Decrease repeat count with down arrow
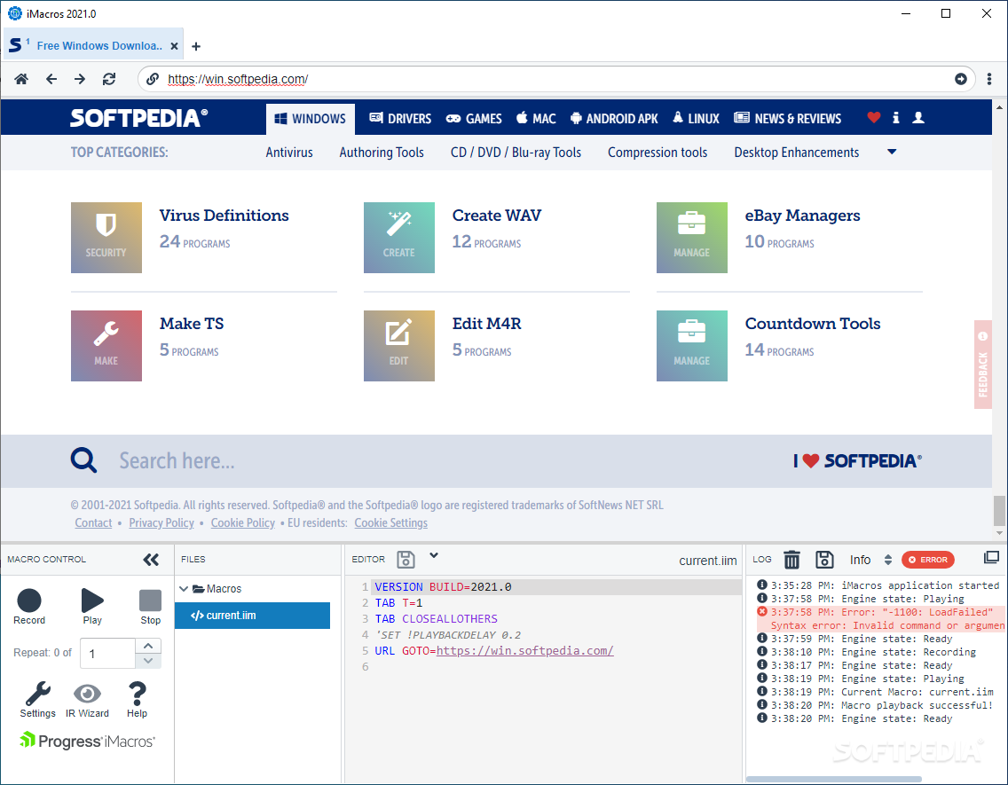The width and height of the screenshot is (1008, 785). (148, 661)
